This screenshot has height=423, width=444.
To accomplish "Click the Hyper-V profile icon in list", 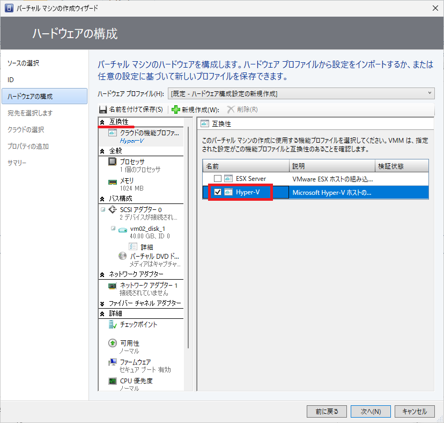I will click(228, 192).
